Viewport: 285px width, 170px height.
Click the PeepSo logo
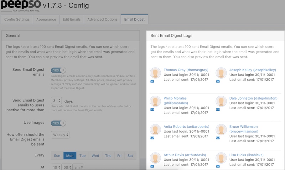[x=21, y=5]
